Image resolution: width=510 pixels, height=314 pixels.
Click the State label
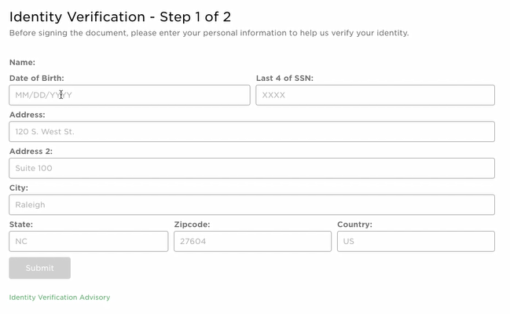tap(21, 225)
